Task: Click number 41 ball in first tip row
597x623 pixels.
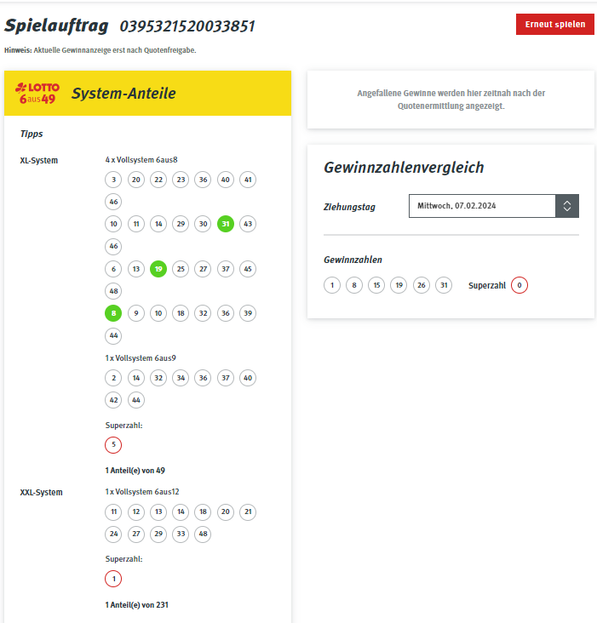Action: [x=248, y=180]
